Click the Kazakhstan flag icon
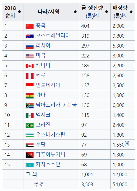The height and width of the screenshot is (191, 137). 30,165
